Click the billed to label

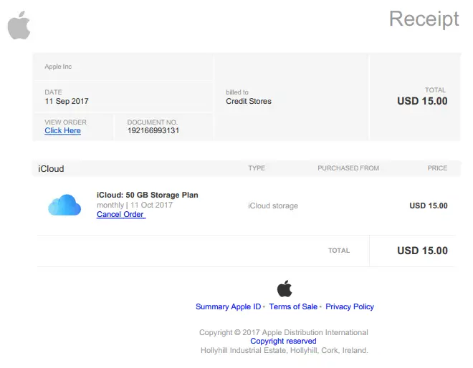[x=237, y=92]
